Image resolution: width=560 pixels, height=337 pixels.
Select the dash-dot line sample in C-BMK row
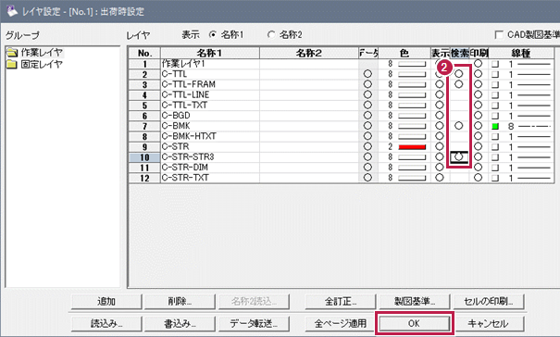coord(534,126)
